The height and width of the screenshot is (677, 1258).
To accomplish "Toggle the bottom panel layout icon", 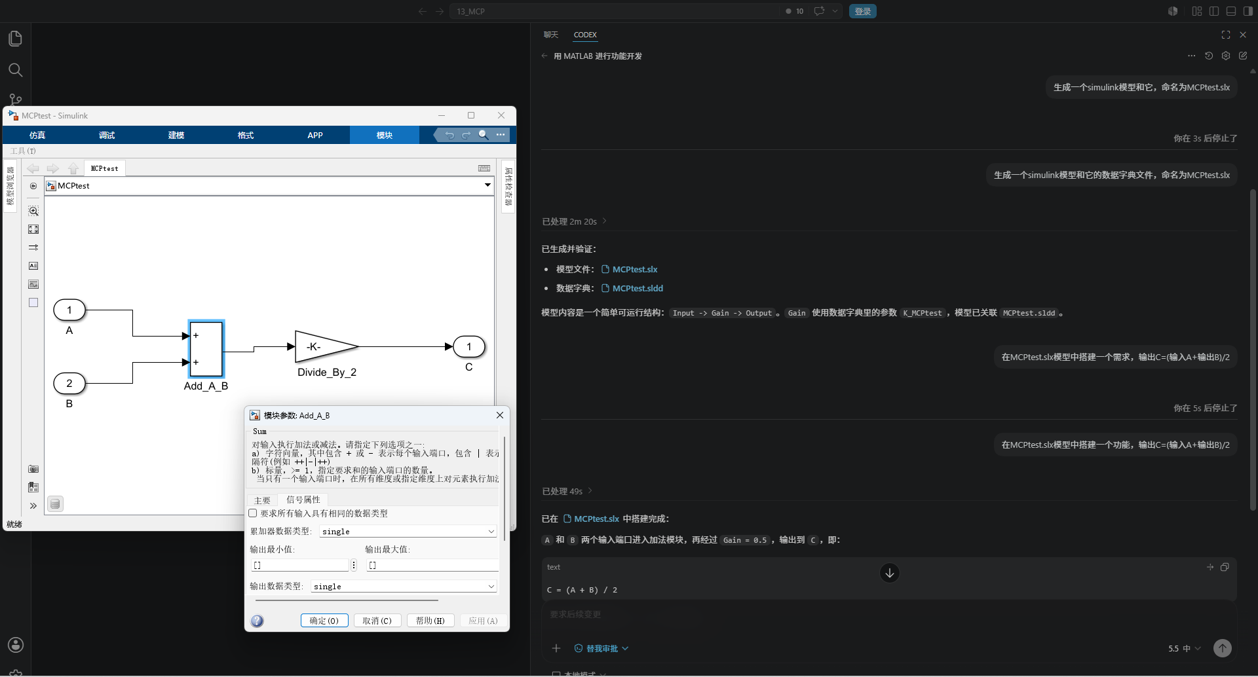I will [1231, 11].
